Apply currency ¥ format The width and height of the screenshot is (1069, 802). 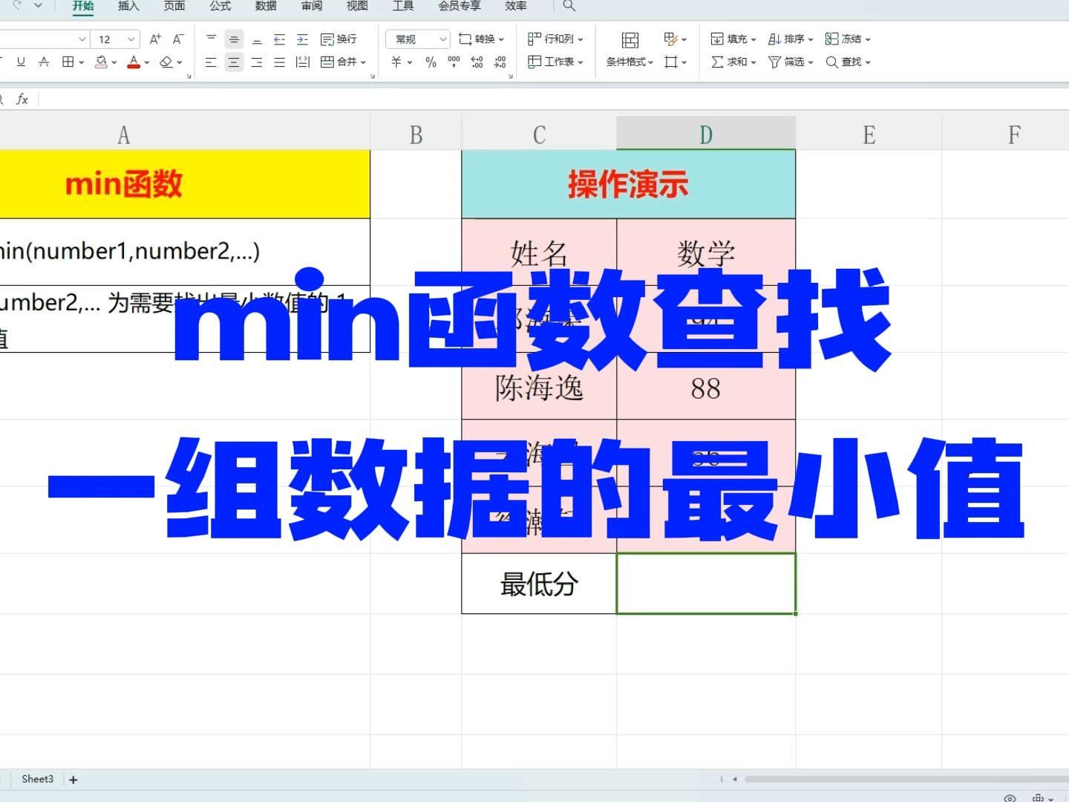[x=396, y=62]
